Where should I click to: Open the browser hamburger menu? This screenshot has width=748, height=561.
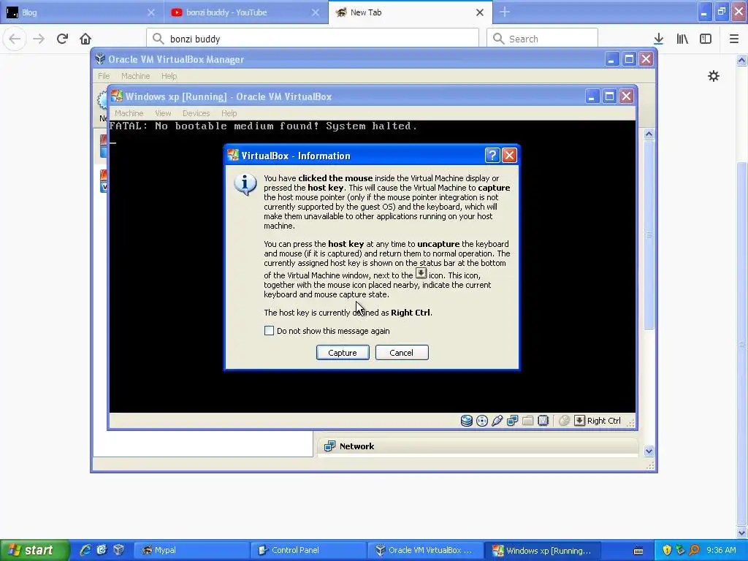click(x=734, y=39)
